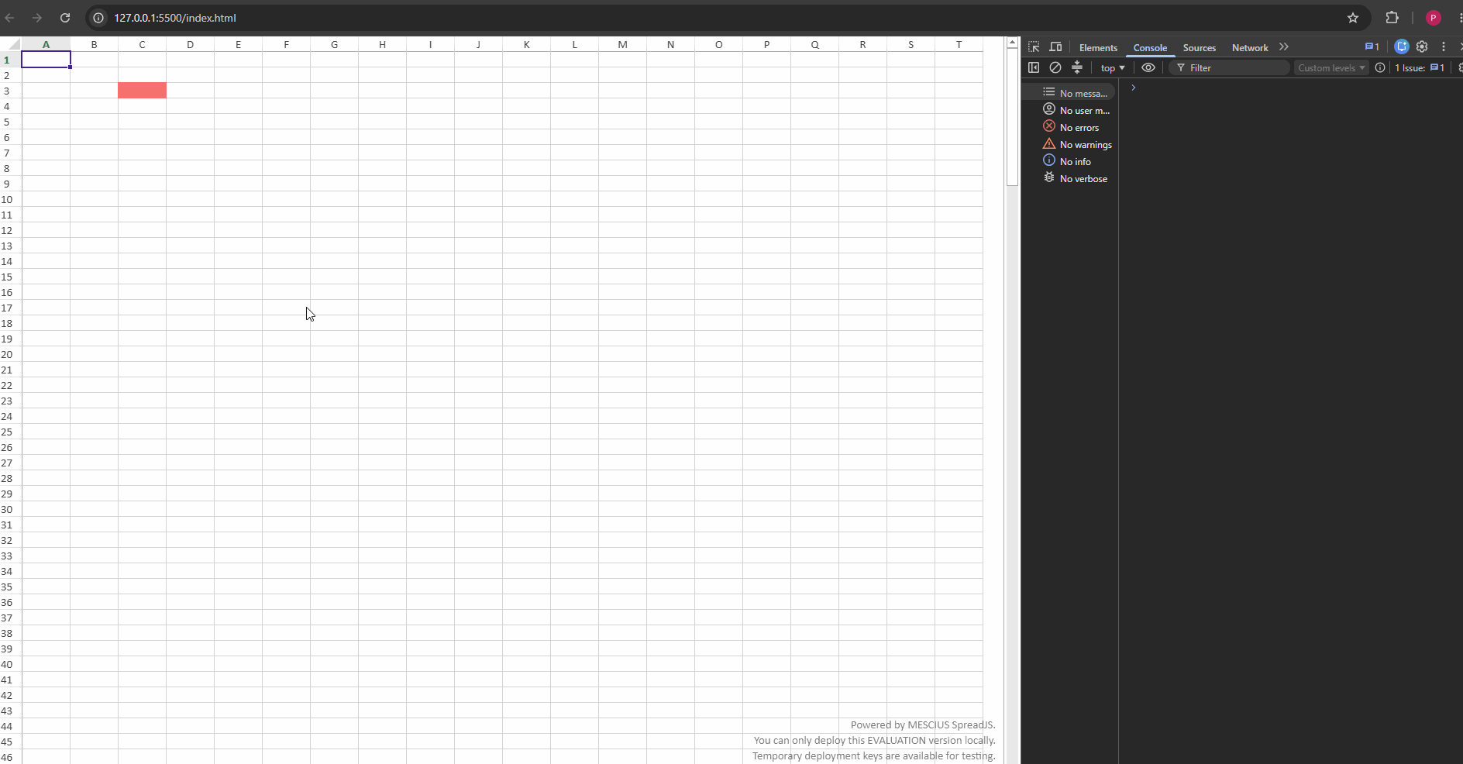Click the message count badge beside the AI icon

pyautogui.click(x=1372, y=46)
